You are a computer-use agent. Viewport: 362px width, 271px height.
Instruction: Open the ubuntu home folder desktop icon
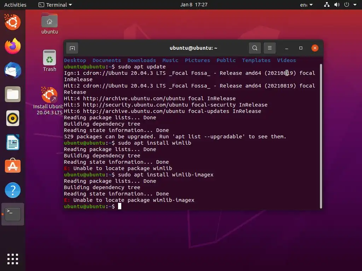tap(49, 24)
